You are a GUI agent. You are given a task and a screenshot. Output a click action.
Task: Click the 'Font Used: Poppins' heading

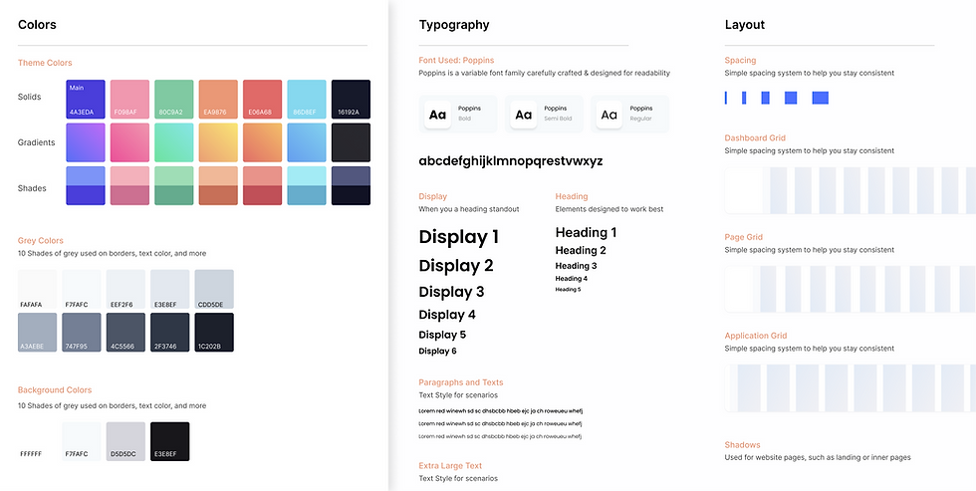456,61
